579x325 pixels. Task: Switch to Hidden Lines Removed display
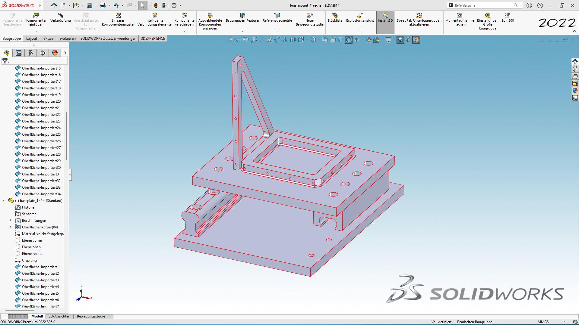[x=333, y=40]
